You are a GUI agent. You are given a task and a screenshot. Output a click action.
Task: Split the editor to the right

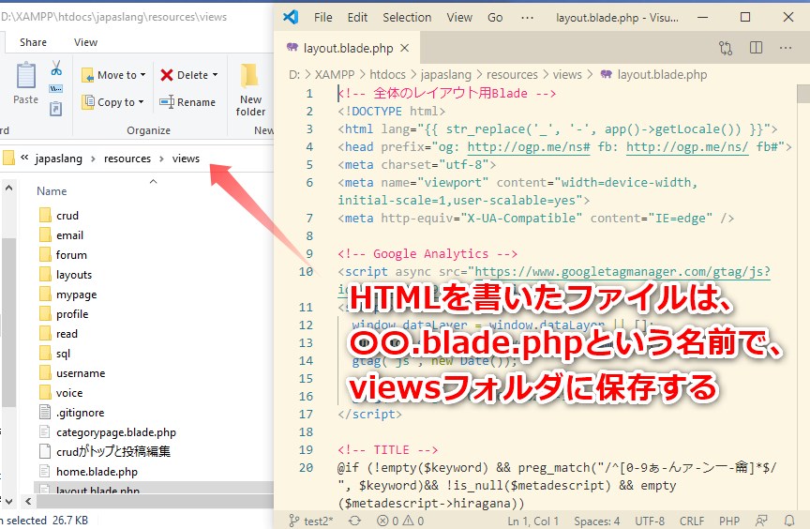pyautogui.click(x=757, y=48)
